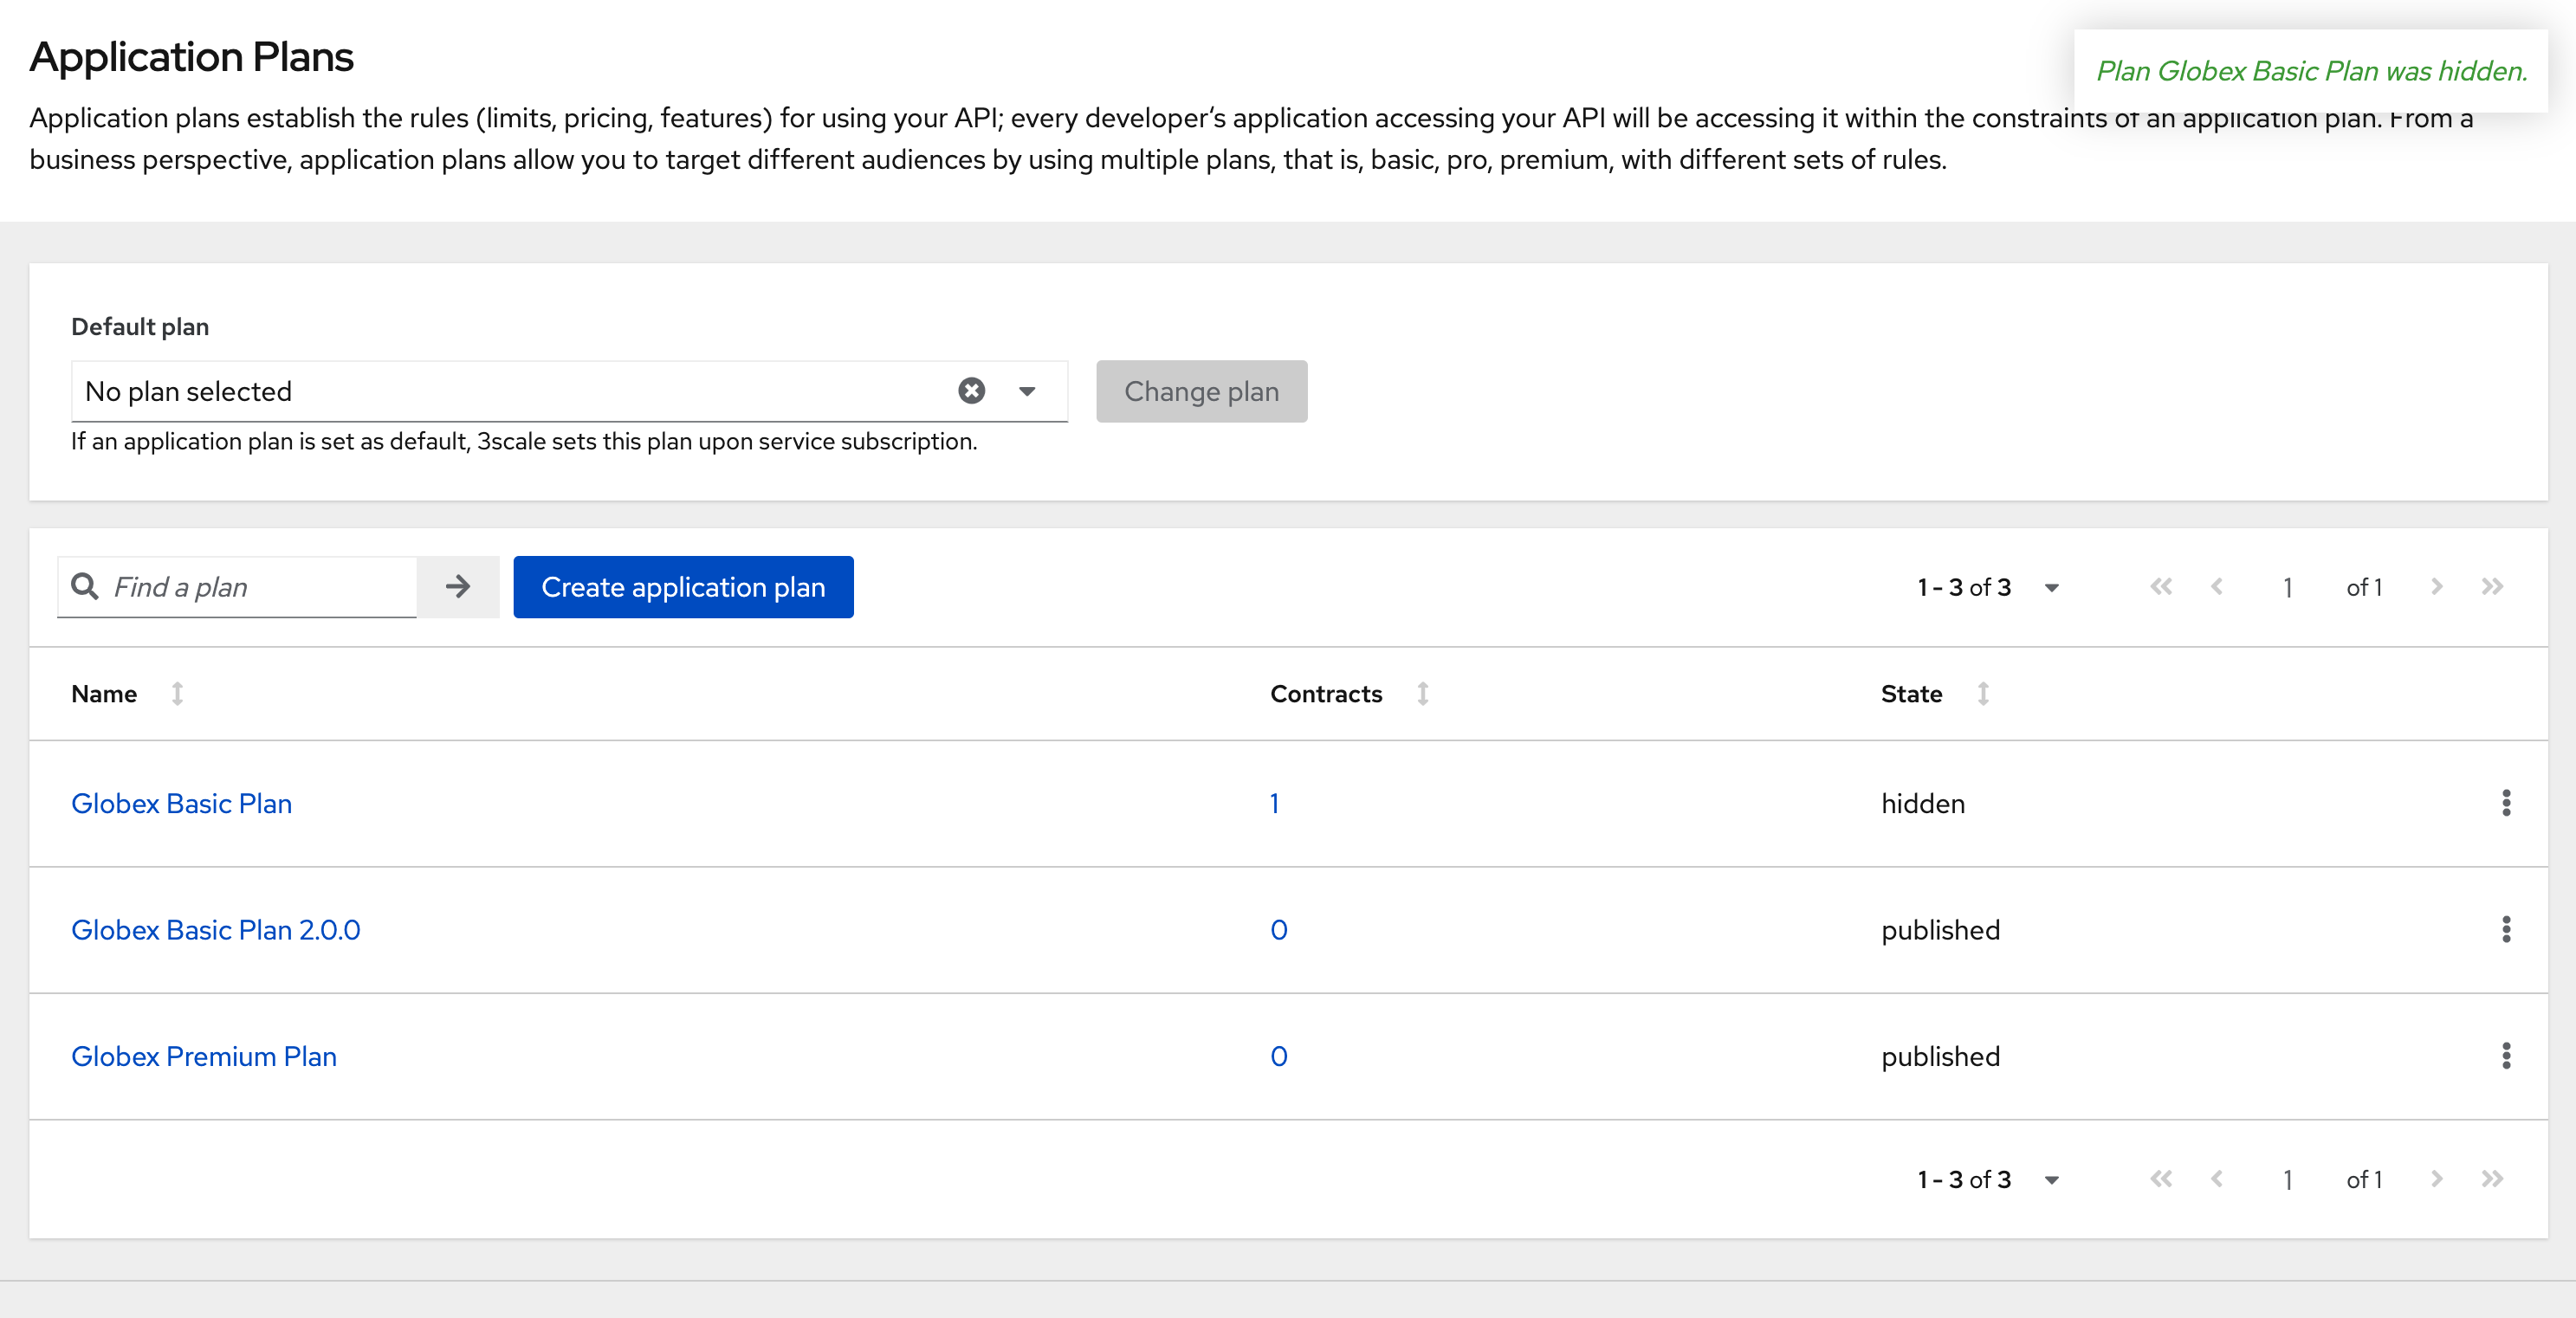Click the Application Plans heading
This screenshot has height=1318, width=2576.
coord(191,57)
